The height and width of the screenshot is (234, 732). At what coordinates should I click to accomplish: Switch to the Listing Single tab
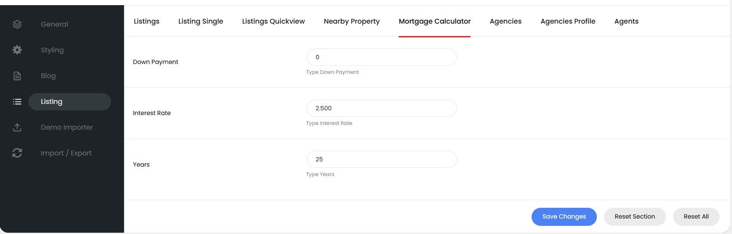click(x=201, y=21)
